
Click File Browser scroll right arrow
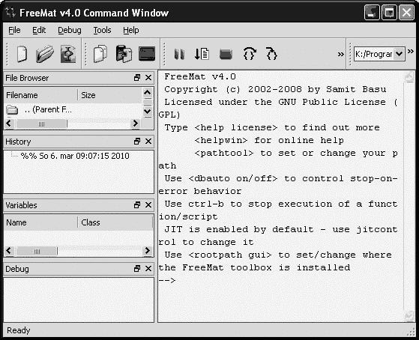coord(136,123)
